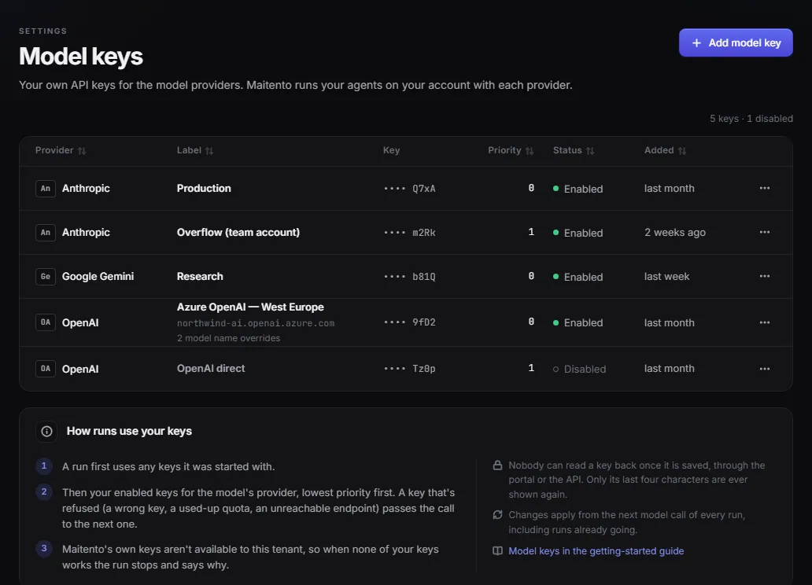Click masked key ending m2Rk
This screenshot has width=812, height=585.
(410, 233)
